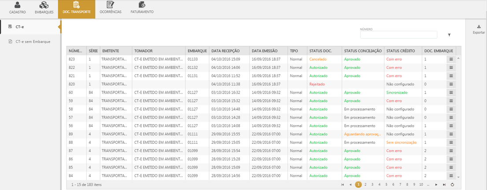487x190 pixels.
Task: Click into the Número search field
Action: tap(398, 35)
